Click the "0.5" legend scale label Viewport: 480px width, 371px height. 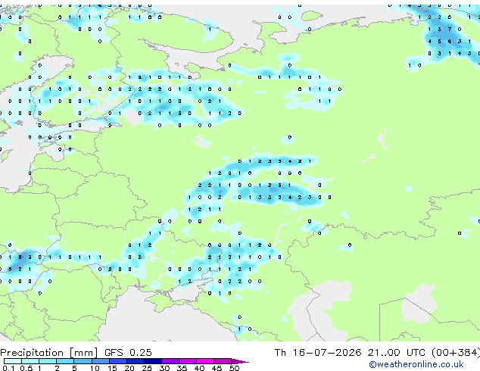[x=26, y=368]
